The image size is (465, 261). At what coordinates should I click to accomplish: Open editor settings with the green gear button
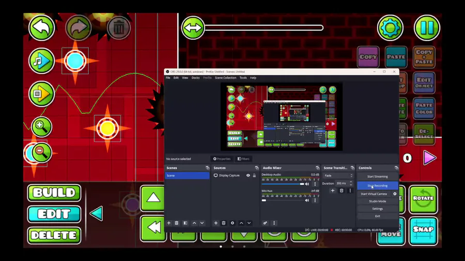(x=390, y=28)
